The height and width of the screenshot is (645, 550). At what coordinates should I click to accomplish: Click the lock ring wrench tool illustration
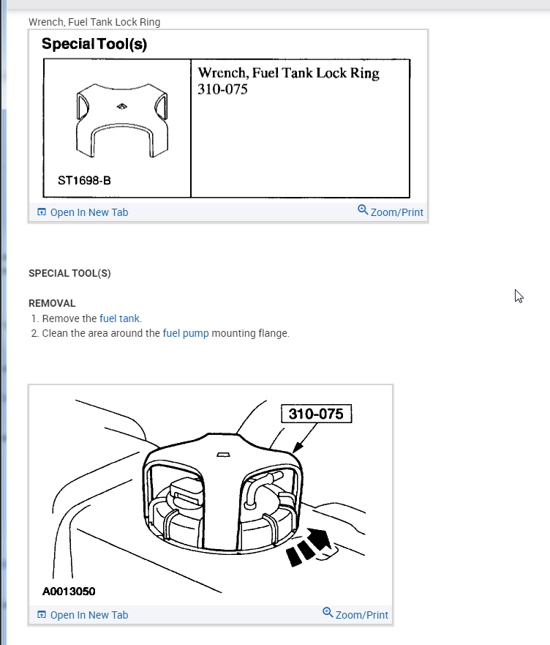coord(122,121)
